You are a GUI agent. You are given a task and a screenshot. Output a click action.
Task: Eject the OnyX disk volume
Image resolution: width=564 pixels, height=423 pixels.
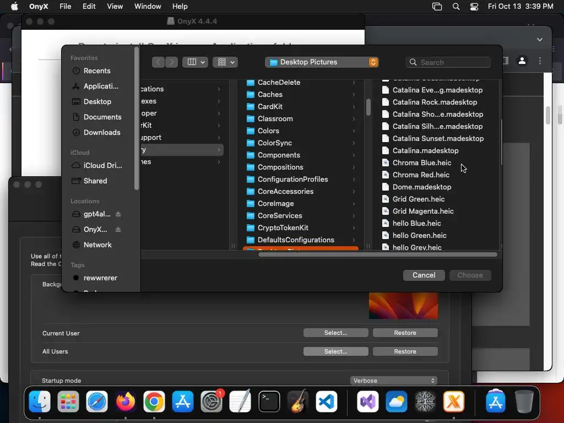pyautogui.click(x=118, y=230)
